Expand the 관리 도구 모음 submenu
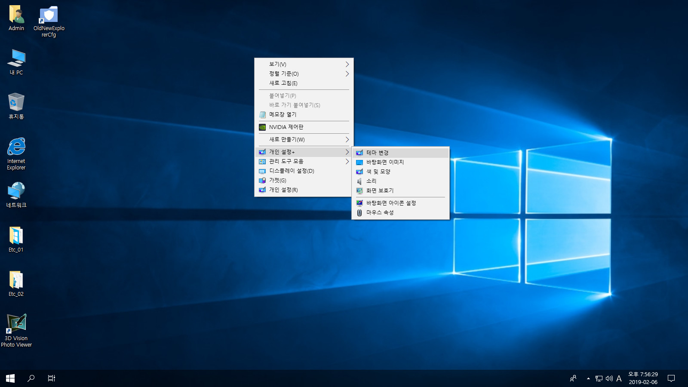 304,161
